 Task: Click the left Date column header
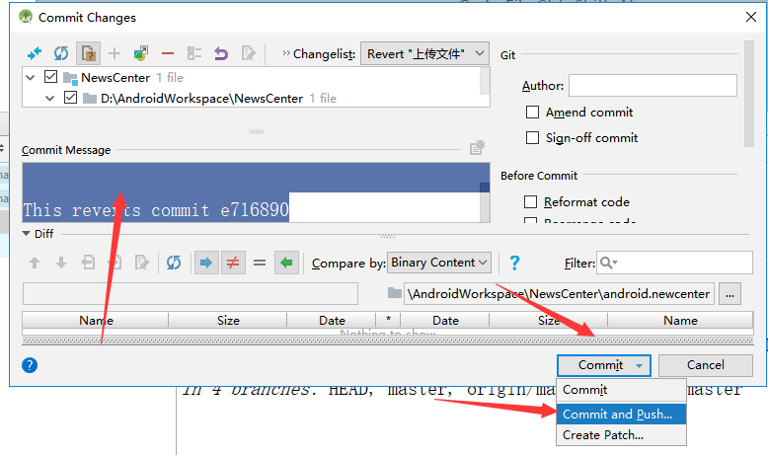point(332,321)
